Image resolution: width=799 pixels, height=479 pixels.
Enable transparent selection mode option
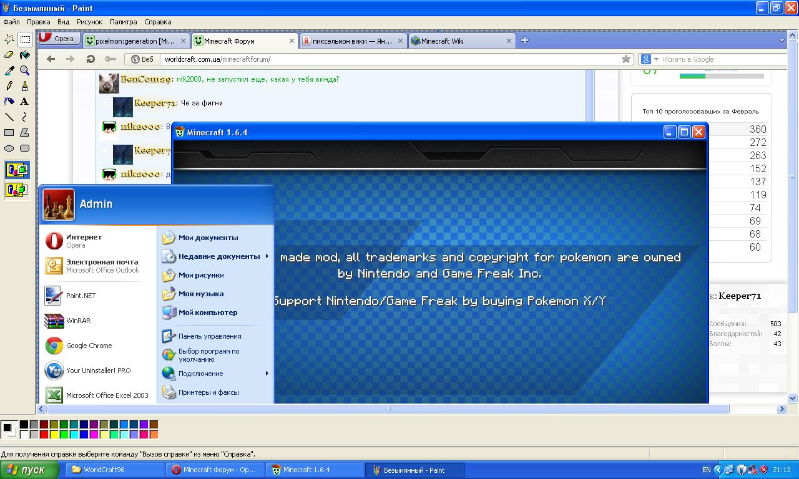[17, 190]
